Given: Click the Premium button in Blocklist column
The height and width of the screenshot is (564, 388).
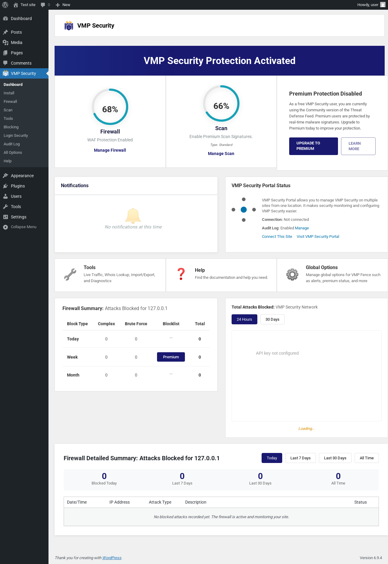Looking at the screenshot, I should [x=171, y=357].
